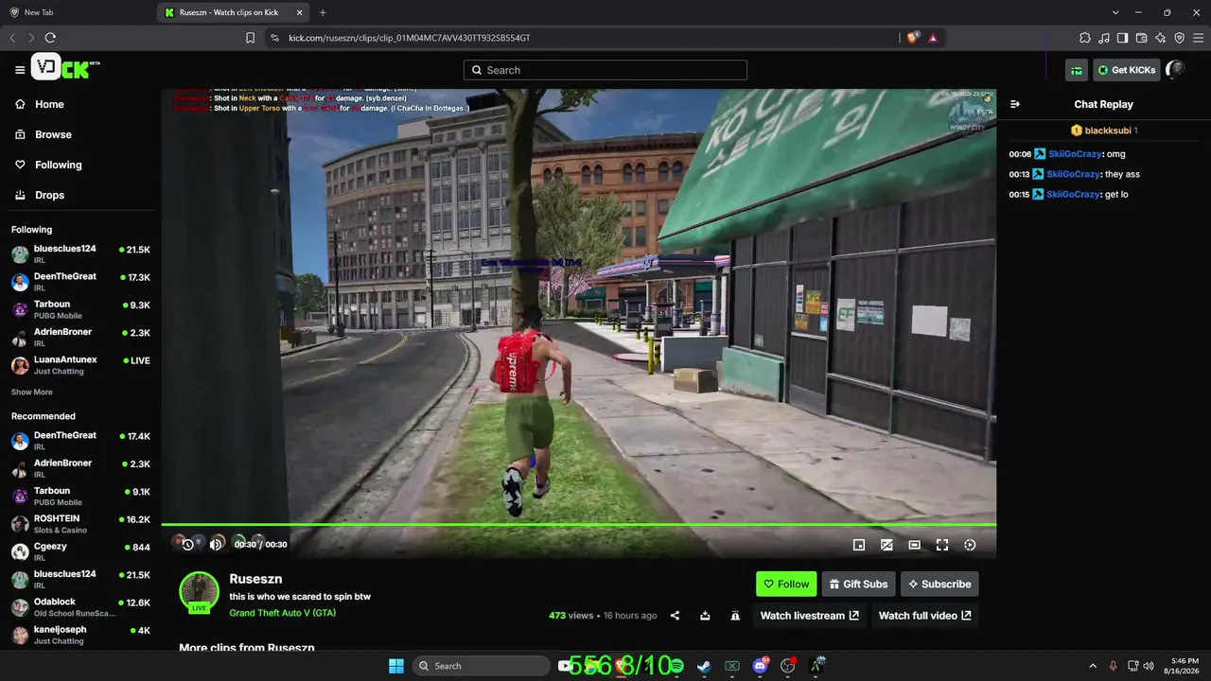
Task: Open the Kick shop icon next to Get KICKs
Action: coord(1077,70)
